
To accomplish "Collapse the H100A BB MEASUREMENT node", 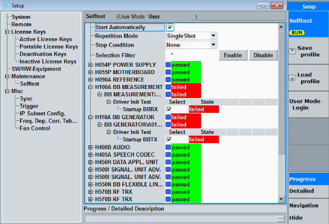I will pos(90,87).
